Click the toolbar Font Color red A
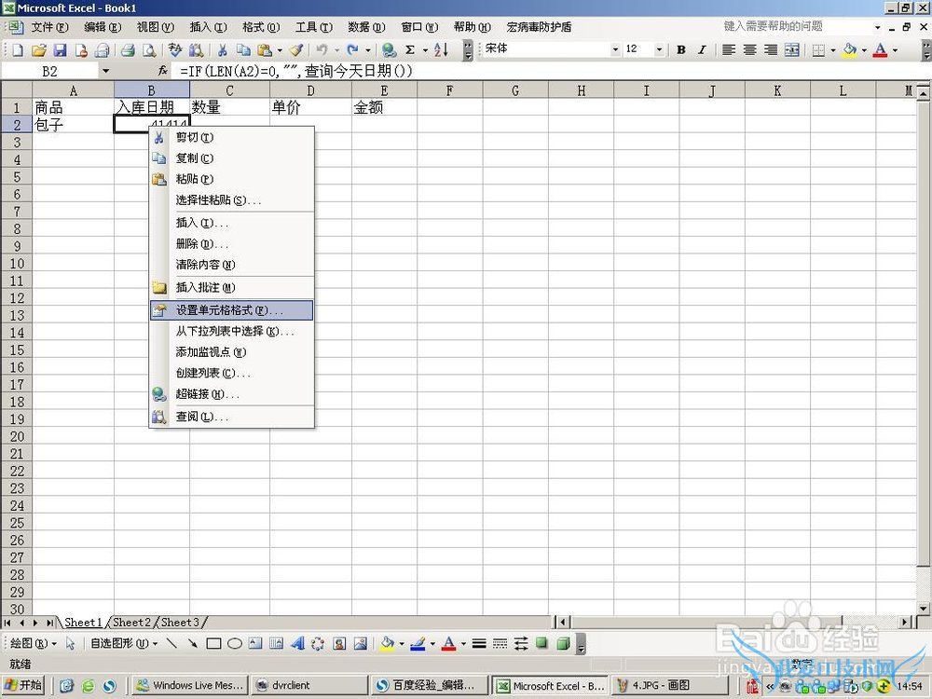The width and height of the screenshot is (932, 699). [x=881, y=50]
